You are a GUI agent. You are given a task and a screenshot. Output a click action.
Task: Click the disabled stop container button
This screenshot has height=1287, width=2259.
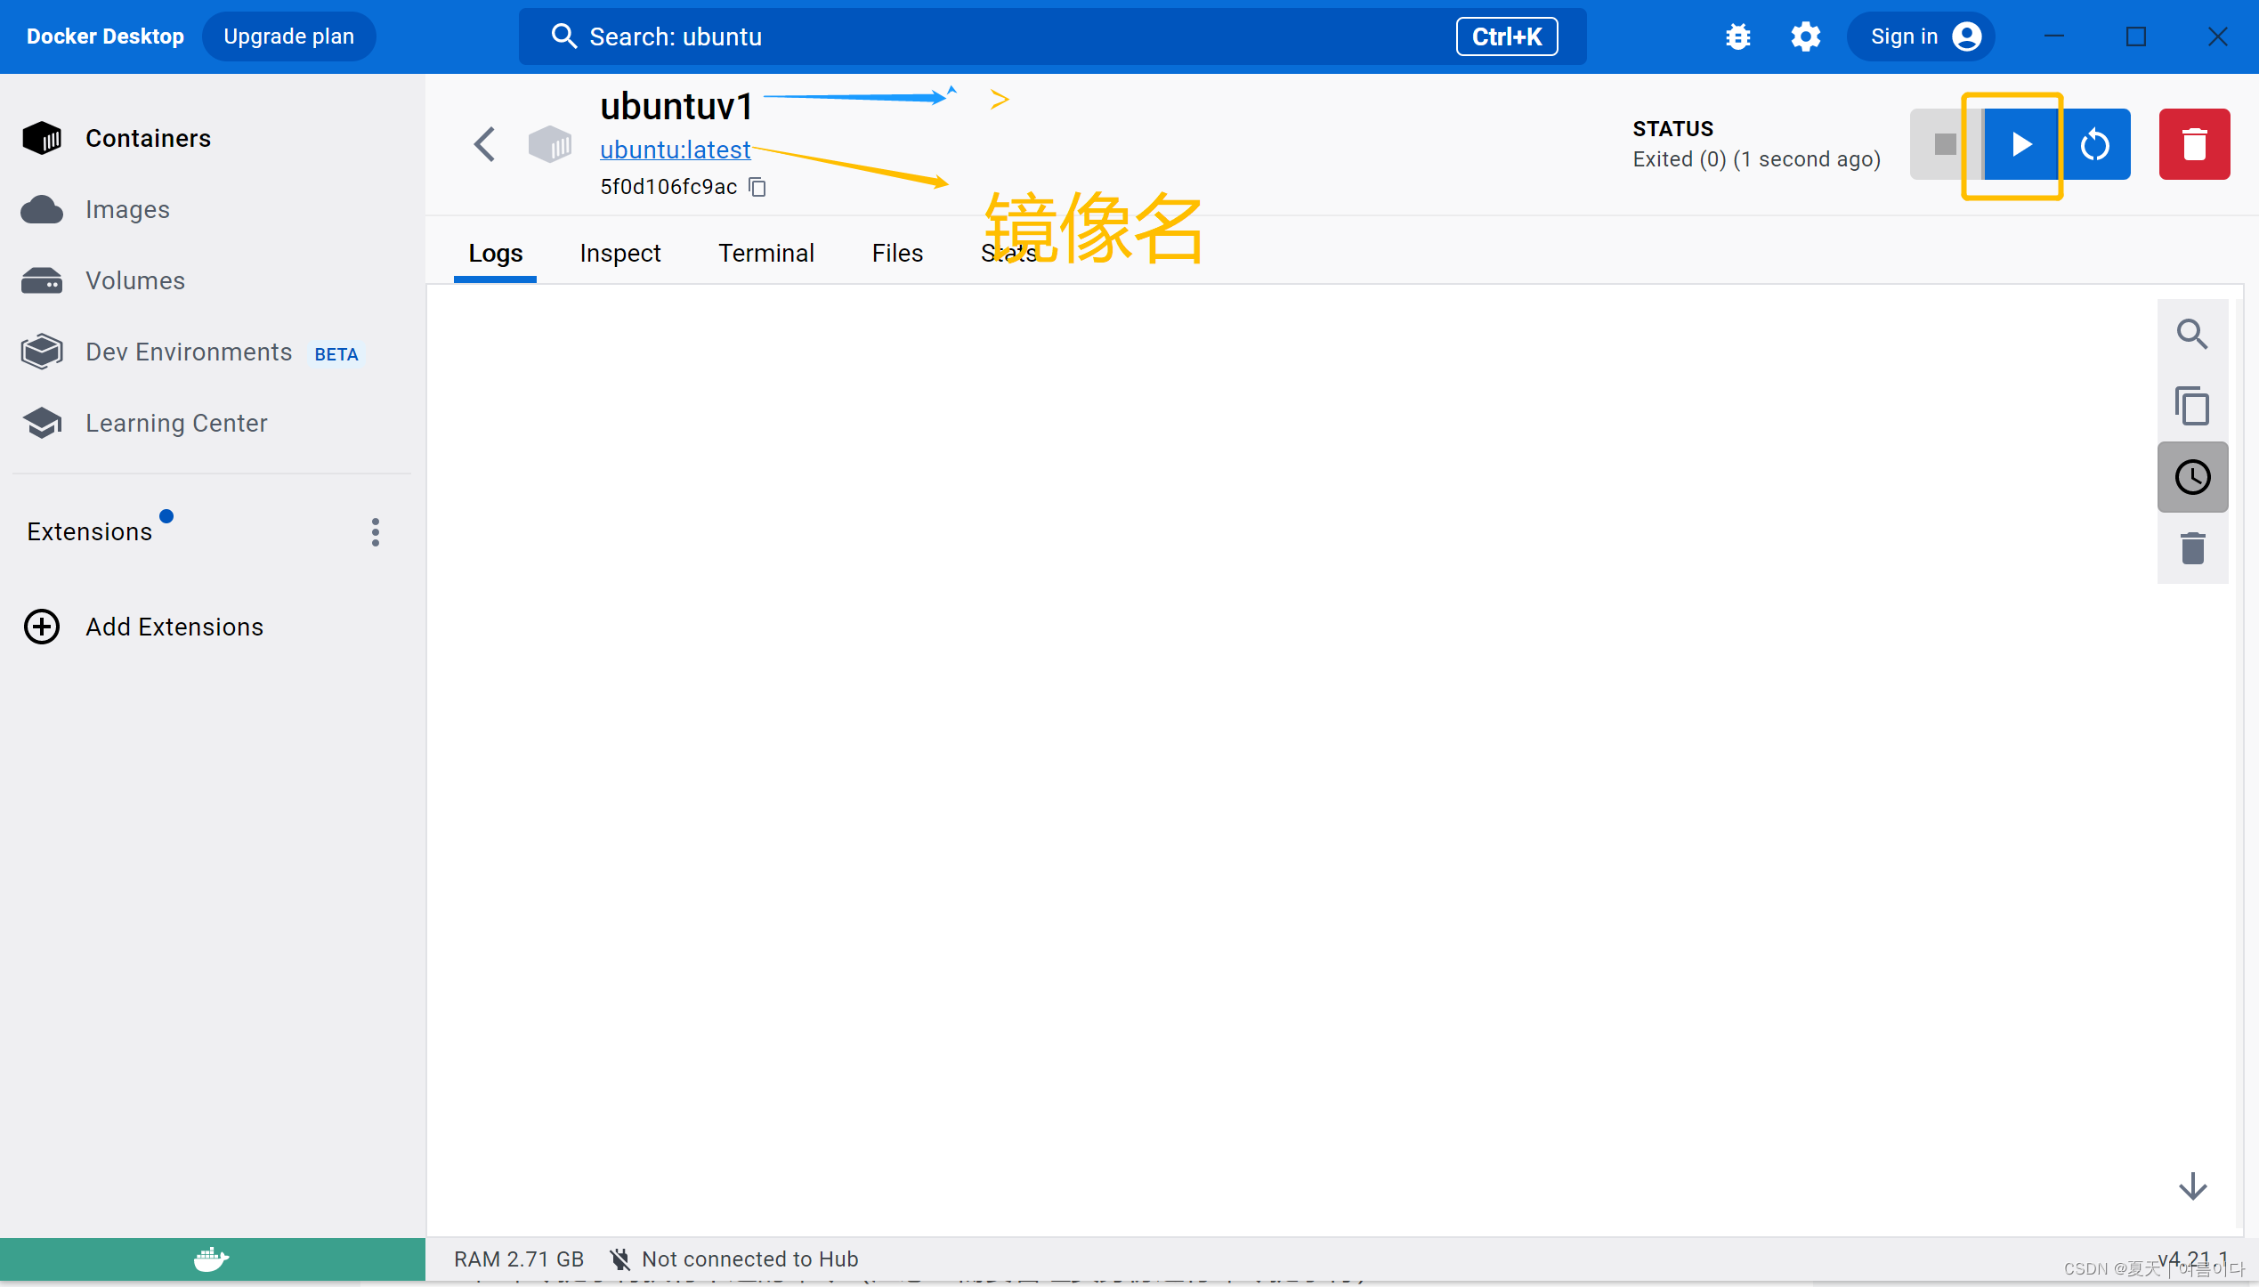coord(1946,144)
